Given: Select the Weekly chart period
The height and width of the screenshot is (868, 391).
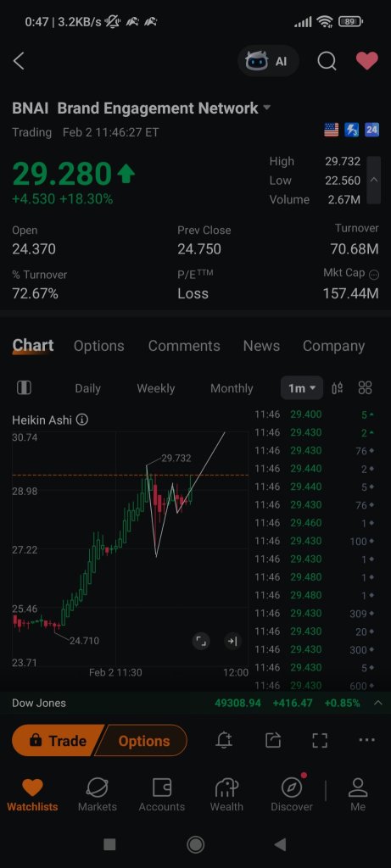Looking at the screenshot, I should point(155,388).
